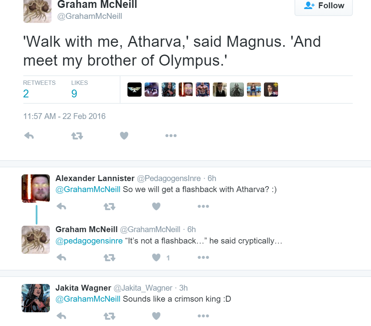
Task: Open Jakita Wagner's profile picture
Action: coord(36,298)
